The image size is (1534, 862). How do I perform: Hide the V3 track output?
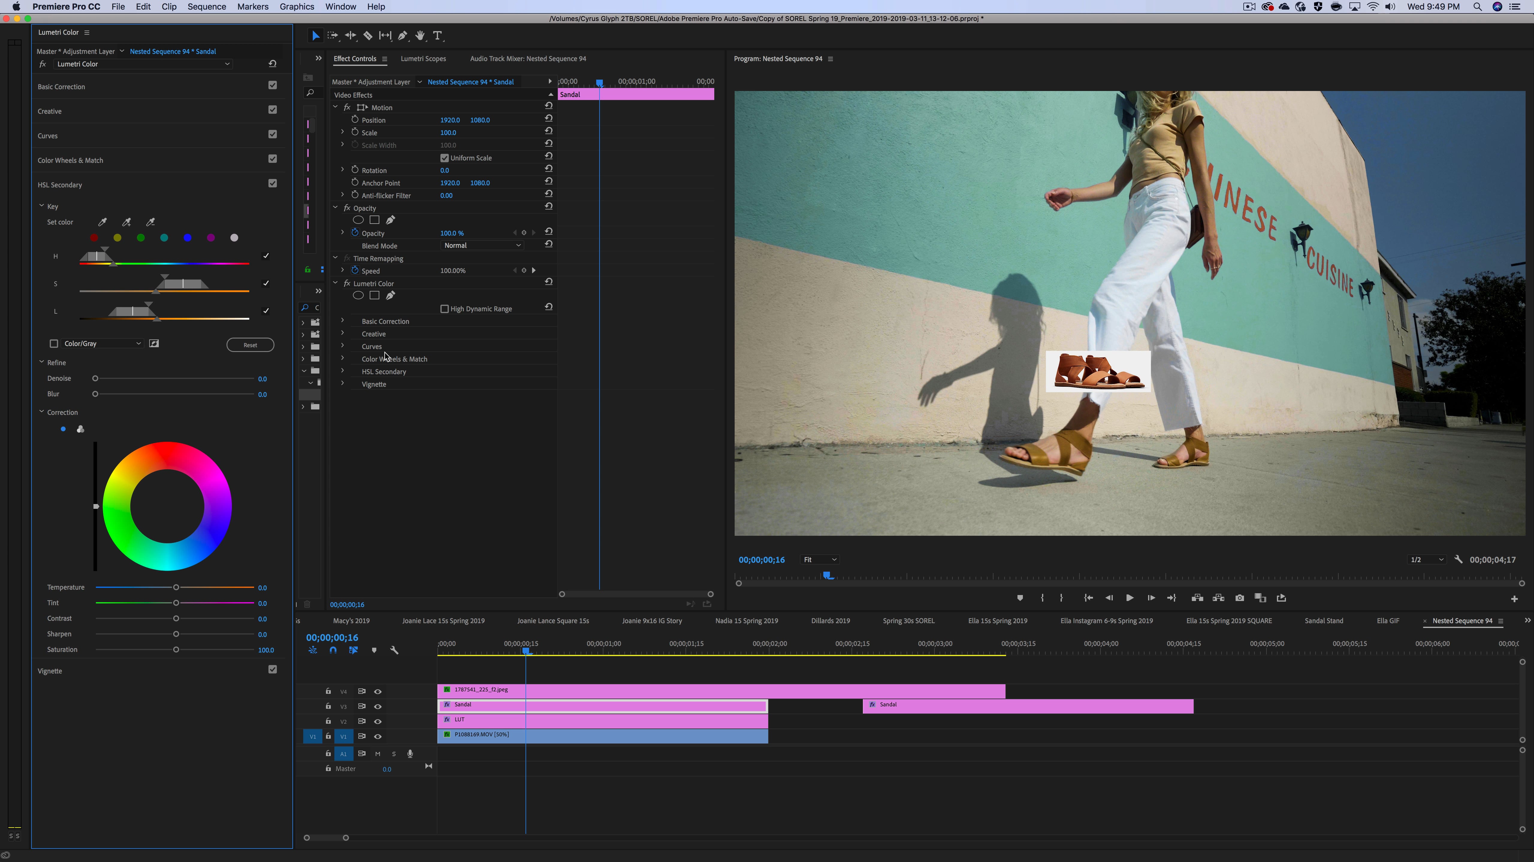point(378,706)
